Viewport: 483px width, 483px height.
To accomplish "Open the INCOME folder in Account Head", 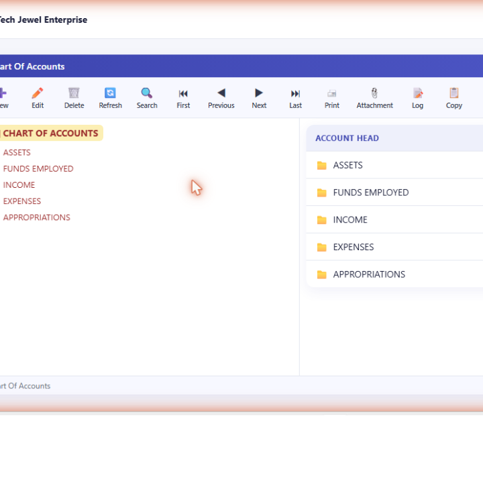I will click(x=394, y=219).
